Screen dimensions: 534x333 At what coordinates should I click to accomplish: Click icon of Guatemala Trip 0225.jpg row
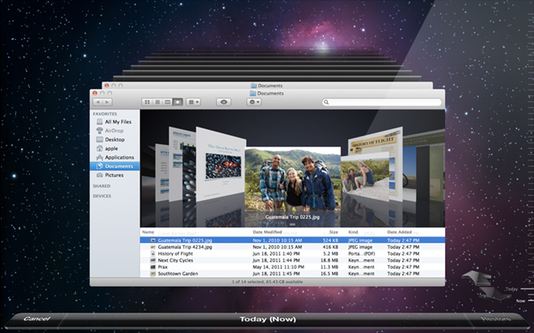pos(153,240)
